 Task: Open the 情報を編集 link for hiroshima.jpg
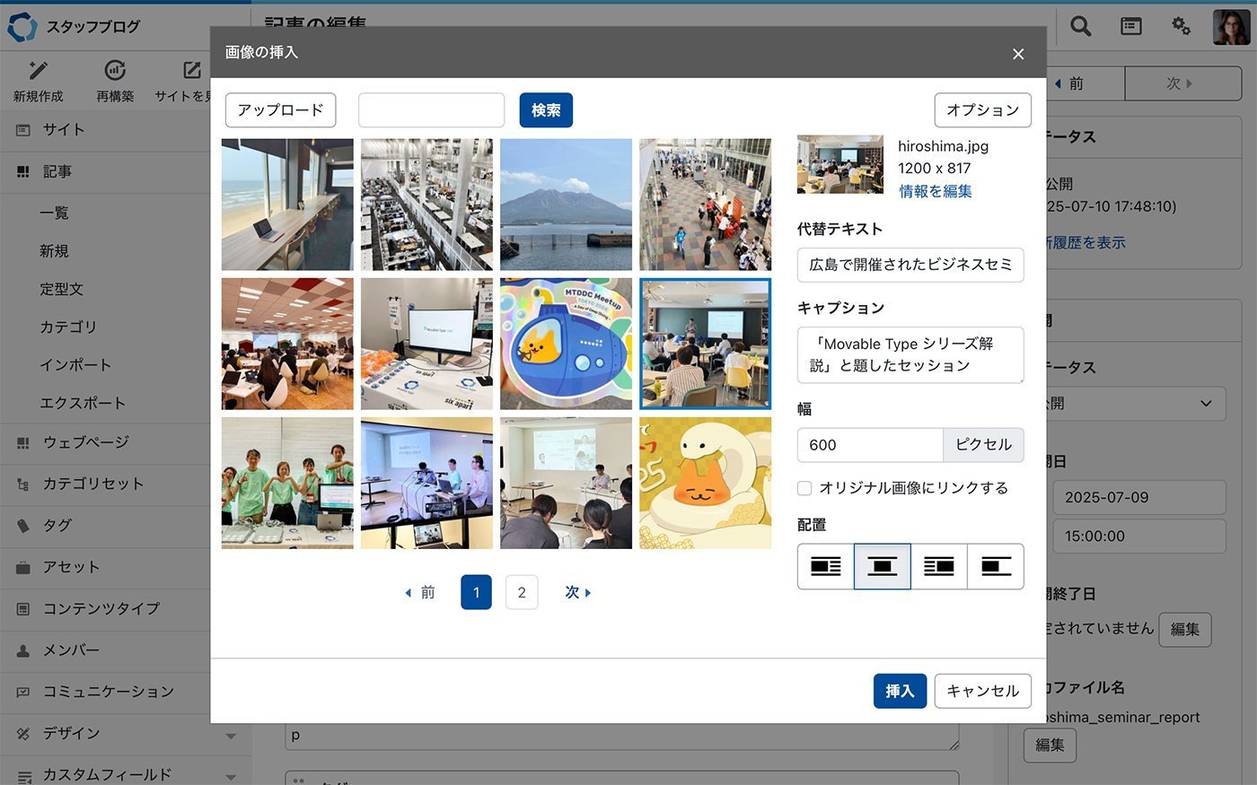coord(935,191)
